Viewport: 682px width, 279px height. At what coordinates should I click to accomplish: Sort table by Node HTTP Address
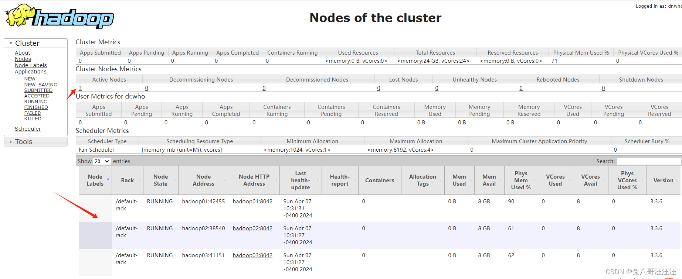tap(254, 180)
